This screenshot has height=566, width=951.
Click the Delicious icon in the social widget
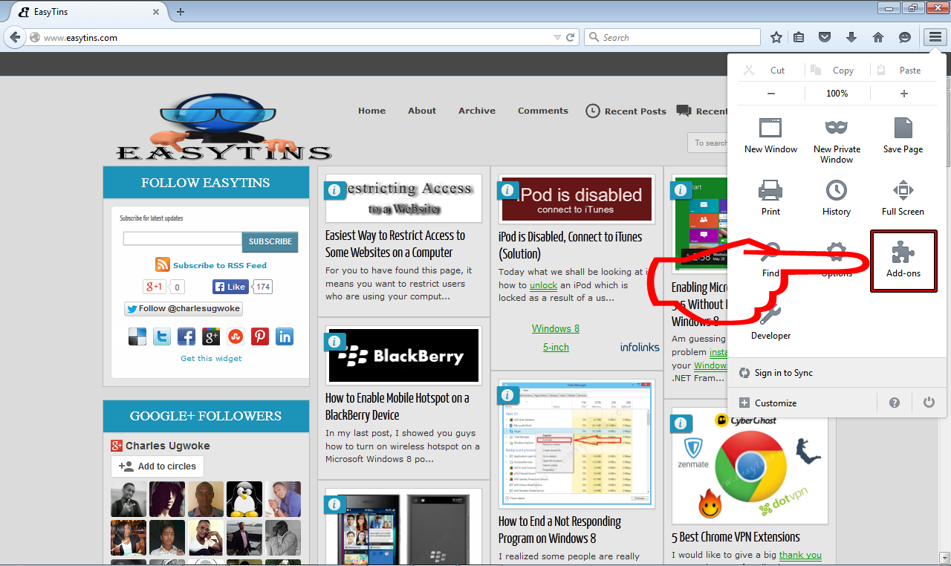pyautogui.click(x=137, y=336)
